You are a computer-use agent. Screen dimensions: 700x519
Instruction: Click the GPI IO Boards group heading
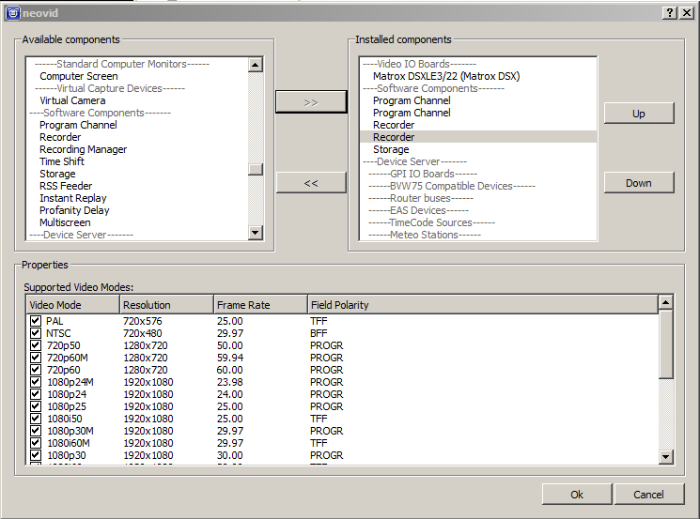click(423, 174)
